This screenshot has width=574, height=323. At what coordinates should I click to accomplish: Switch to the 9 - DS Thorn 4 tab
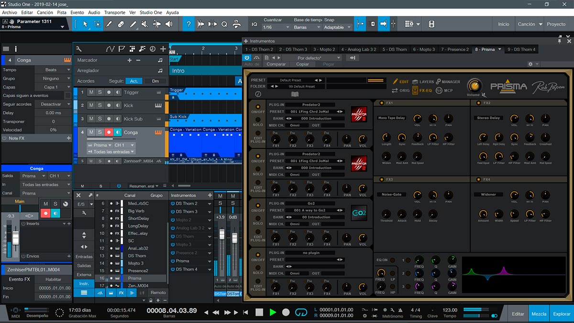point(521,49)
